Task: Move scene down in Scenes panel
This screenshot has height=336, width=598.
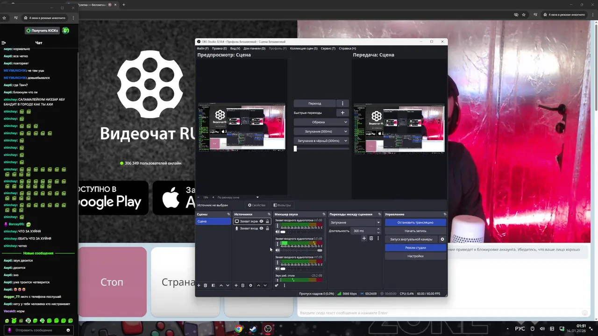Action: click(x=228, y=285)
